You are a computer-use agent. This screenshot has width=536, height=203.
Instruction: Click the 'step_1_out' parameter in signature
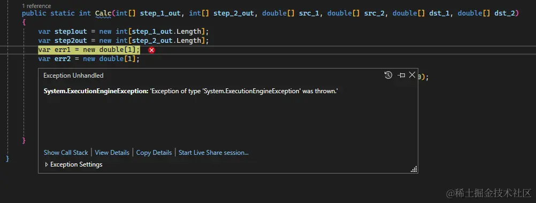pyautogui.click(x=160, y=13)
